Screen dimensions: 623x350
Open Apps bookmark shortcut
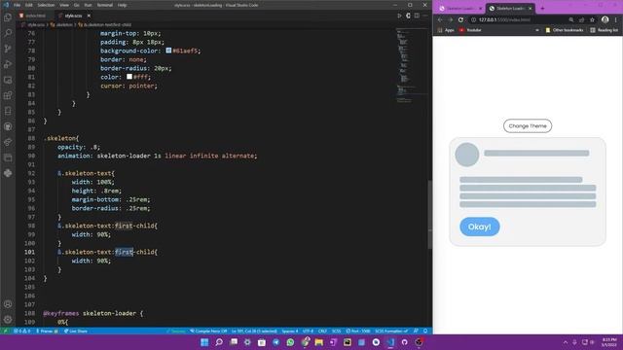[x=446, y=30]
